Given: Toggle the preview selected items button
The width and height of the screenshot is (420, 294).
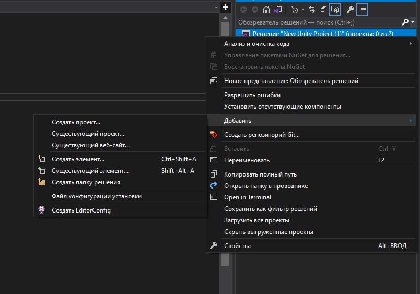Looking at the screenshot, I should tap(361, 9).
